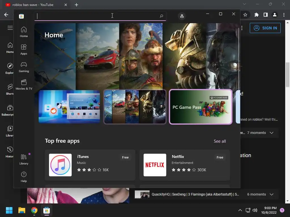Open Library in Microsoft Store sidebar
This screenshot has width=290, height=217.
[x=24, y=159]
